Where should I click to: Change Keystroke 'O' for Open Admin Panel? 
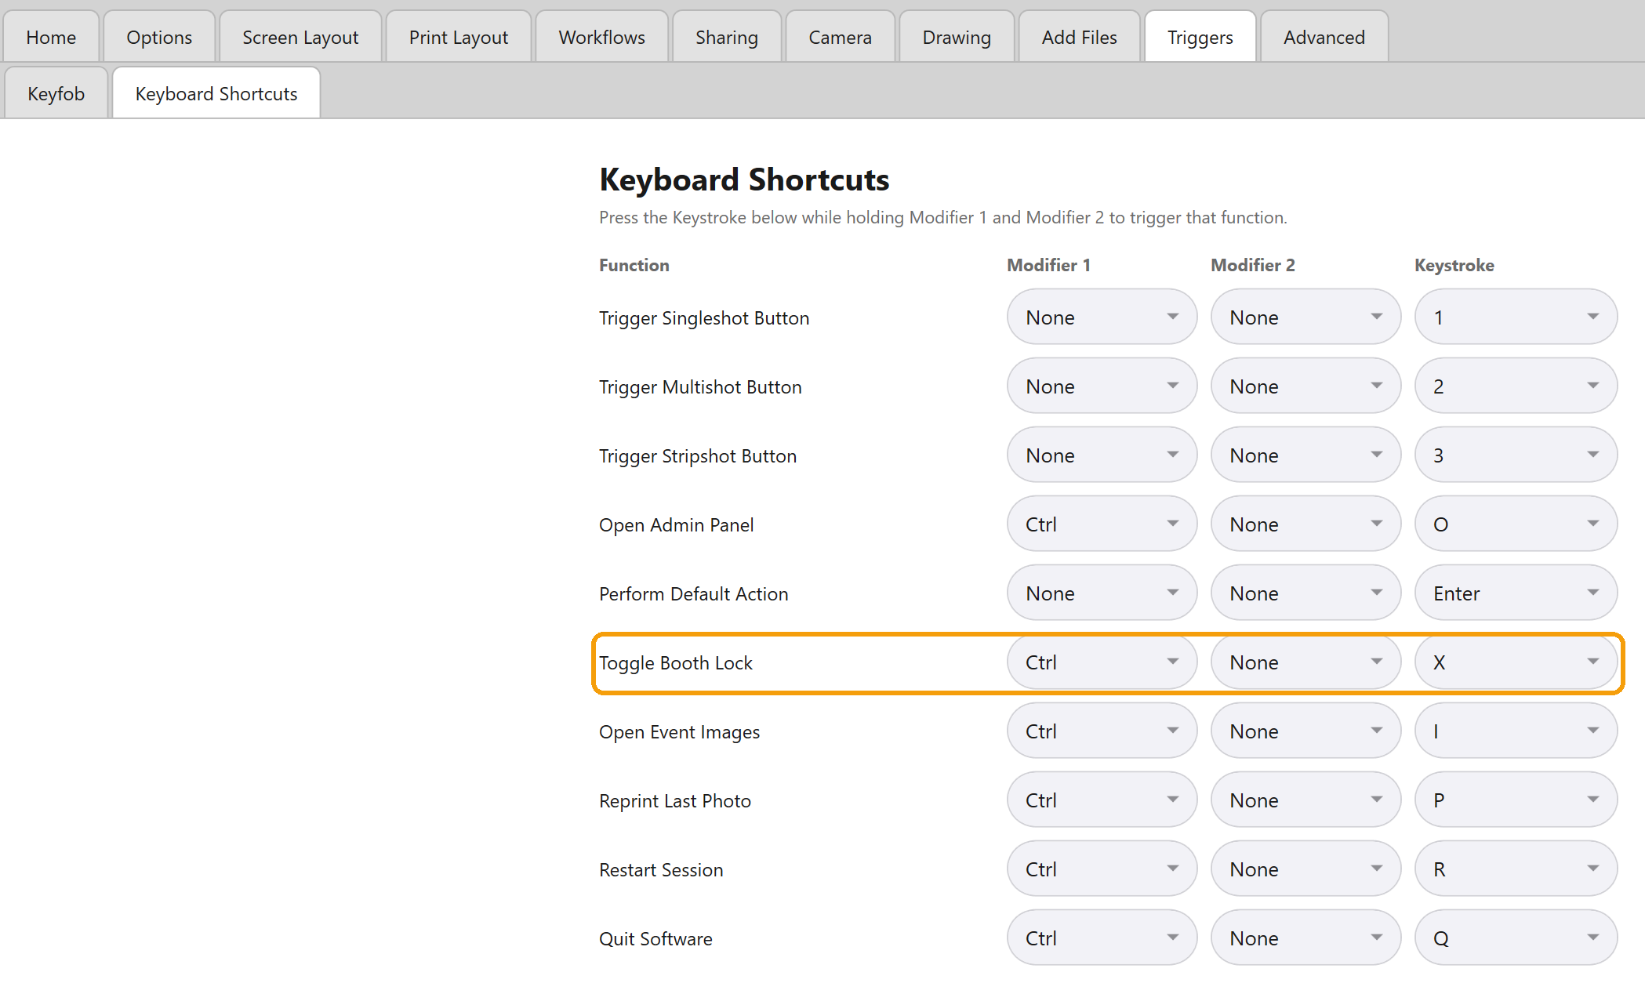click(x=1516, y=524)
